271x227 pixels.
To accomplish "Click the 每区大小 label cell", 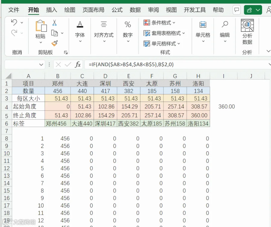I will pyautogui.click(x=28, y=98).
